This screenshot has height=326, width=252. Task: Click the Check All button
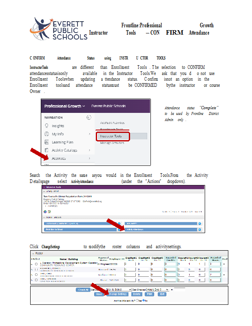[83, 290]
